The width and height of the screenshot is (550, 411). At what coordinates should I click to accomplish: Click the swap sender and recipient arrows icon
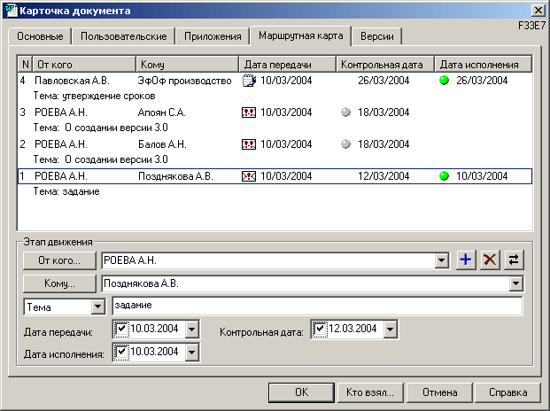tap(513, 260)
